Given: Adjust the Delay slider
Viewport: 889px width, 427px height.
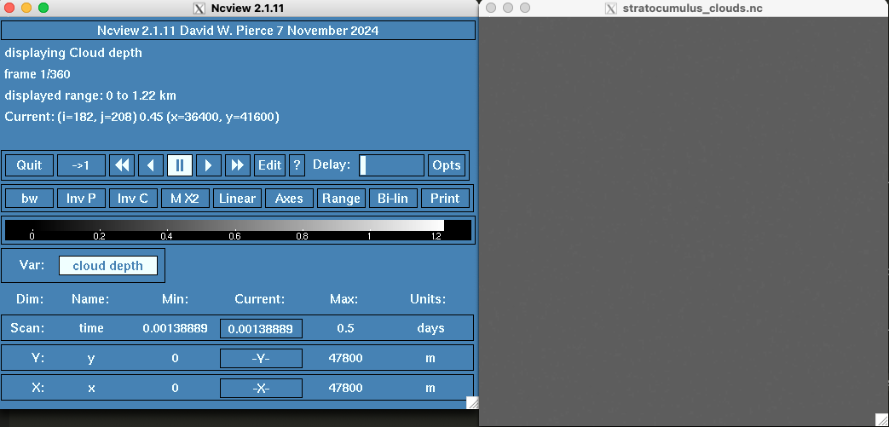Looking at the screenshot, I should 391,165.
